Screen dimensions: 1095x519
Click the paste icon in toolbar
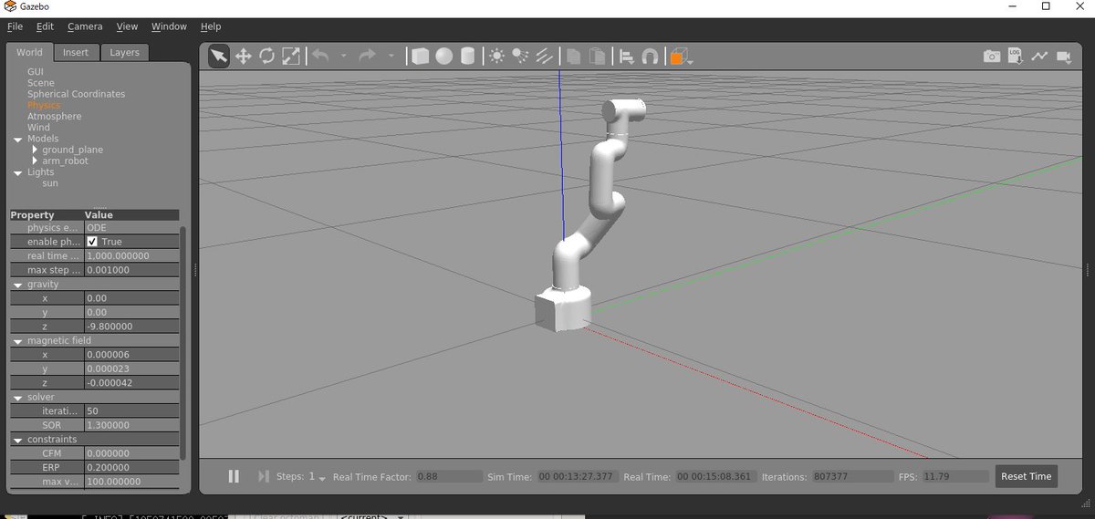tap(597, 57)
